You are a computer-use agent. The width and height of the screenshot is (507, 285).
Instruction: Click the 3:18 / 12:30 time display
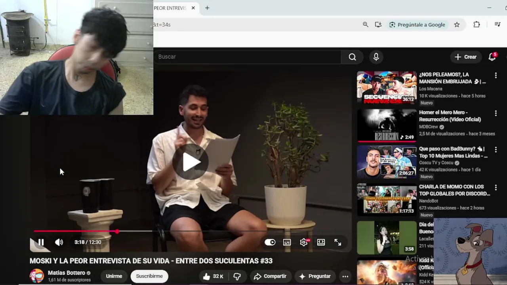[88, 242]
